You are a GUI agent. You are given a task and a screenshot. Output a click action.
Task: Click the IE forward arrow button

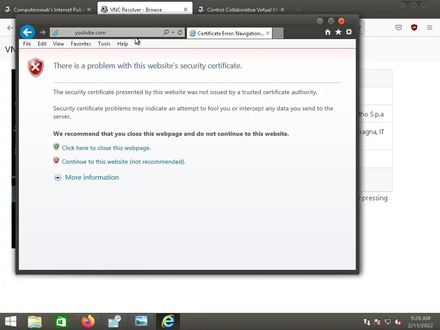[43, 32]
